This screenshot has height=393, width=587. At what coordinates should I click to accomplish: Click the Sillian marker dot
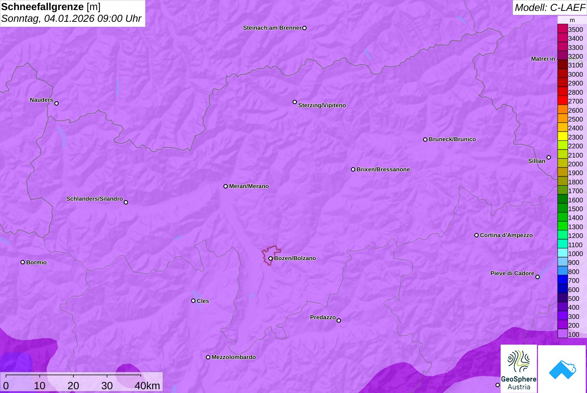[x=549, y=158]
